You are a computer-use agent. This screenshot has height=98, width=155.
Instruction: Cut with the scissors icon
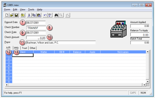pyautogui.click(x=29, y=15)
